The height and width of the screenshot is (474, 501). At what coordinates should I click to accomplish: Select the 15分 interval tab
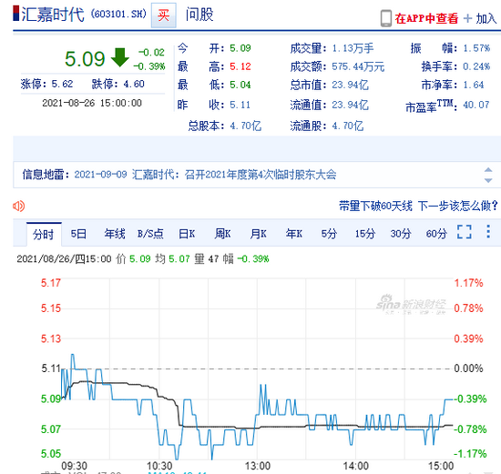[365, 234]
